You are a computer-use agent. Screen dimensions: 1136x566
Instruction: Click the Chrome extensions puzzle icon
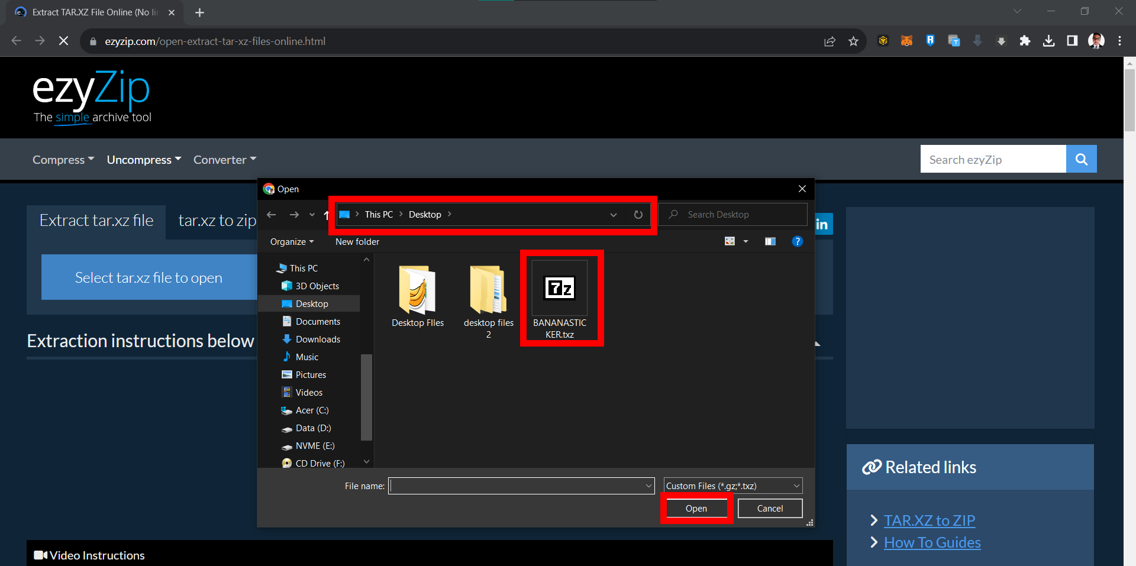click(x=1025, y=41)
